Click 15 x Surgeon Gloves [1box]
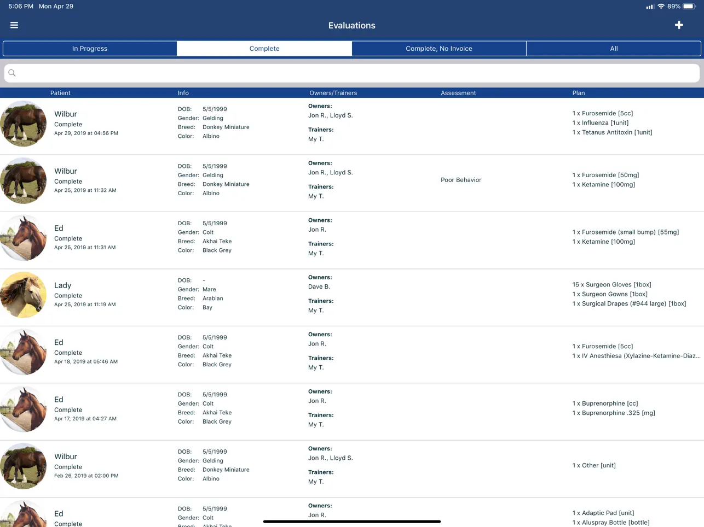This screenshot has width=704, height=527. click(x=612, y=285)
